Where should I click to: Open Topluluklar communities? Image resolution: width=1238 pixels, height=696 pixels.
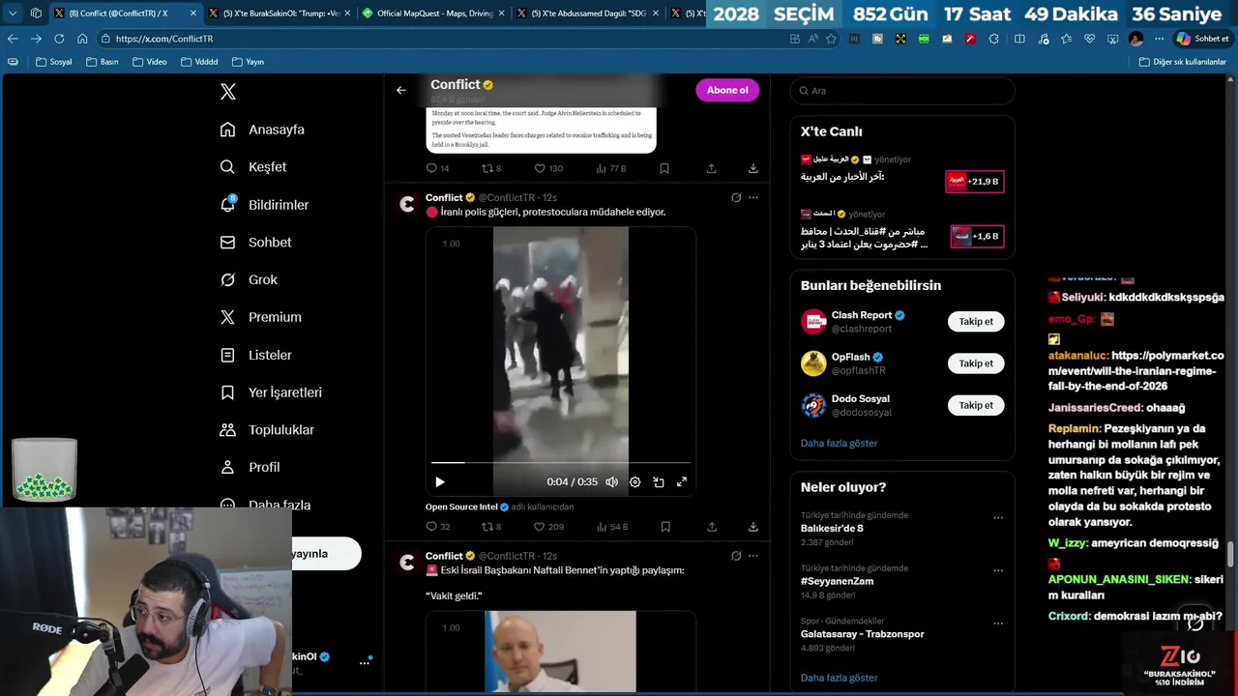click(267, 430)
